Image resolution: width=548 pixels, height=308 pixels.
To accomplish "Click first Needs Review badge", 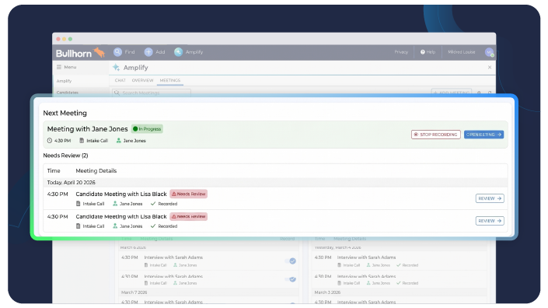I will tap(189, 194).
